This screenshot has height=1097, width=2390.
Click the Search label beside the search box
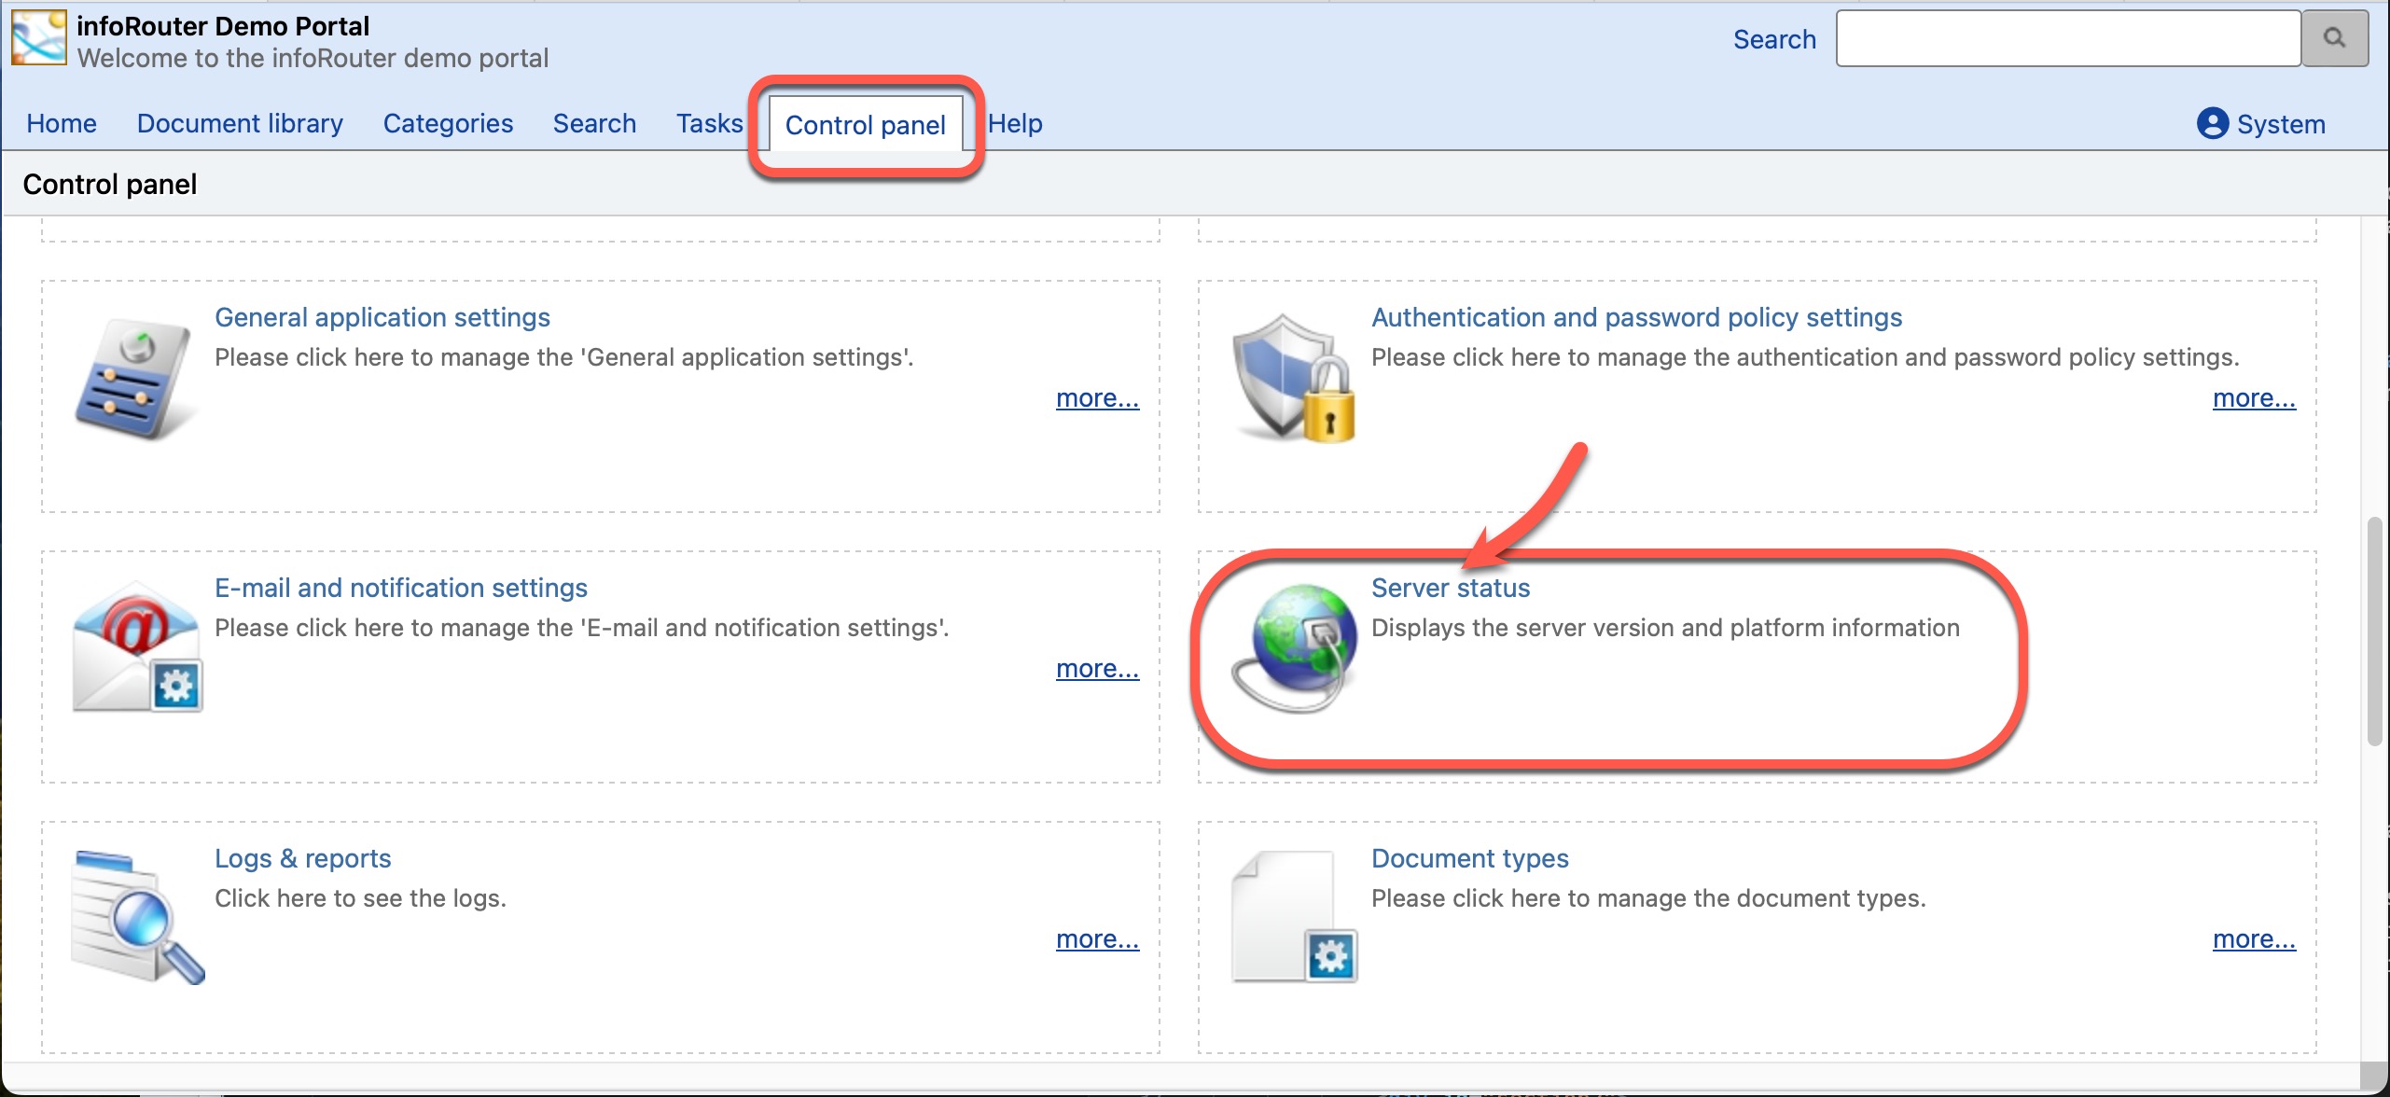click(1774, 39)
